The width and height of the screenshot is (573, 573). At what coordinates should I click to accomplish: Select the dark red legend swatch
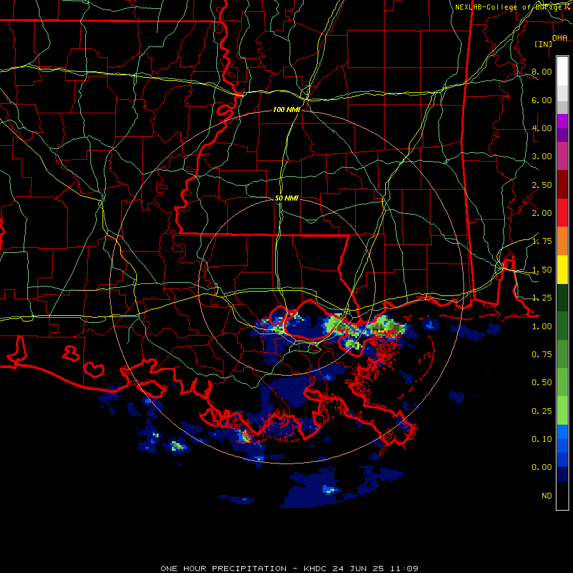(562, 185)
